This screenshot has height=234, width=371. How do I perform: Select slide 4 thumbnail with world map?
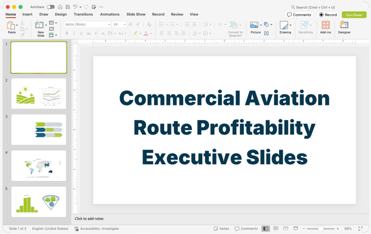click(x=39, y=166)
